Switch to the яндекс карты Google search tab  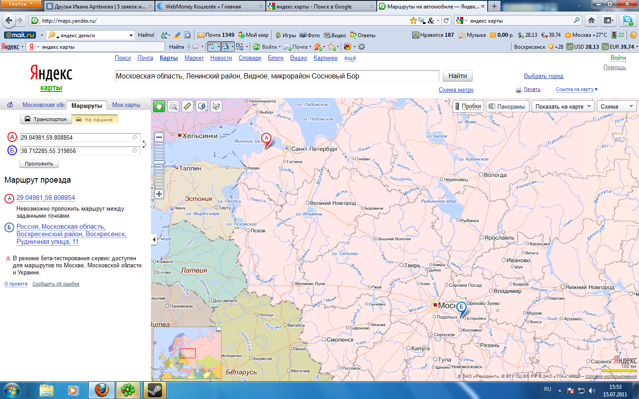(322, 6)
